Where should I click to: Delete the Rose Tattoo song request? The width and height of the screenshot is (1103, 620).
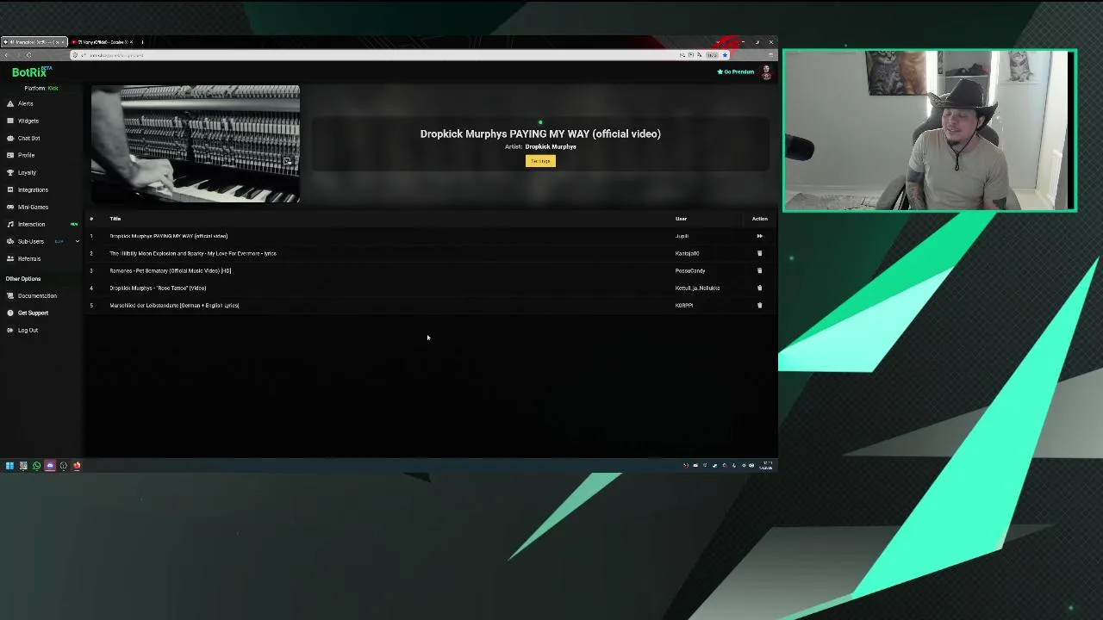click(x=759, y=288)
